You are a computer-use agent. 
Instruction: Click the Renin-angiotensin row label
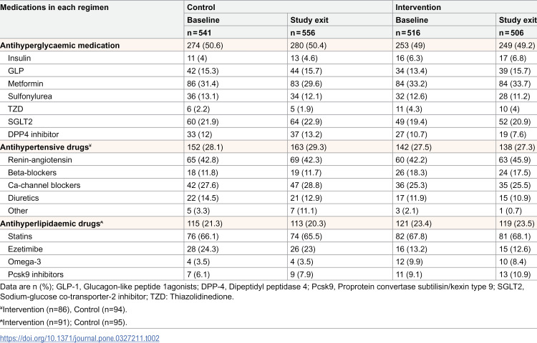(40, 160)
